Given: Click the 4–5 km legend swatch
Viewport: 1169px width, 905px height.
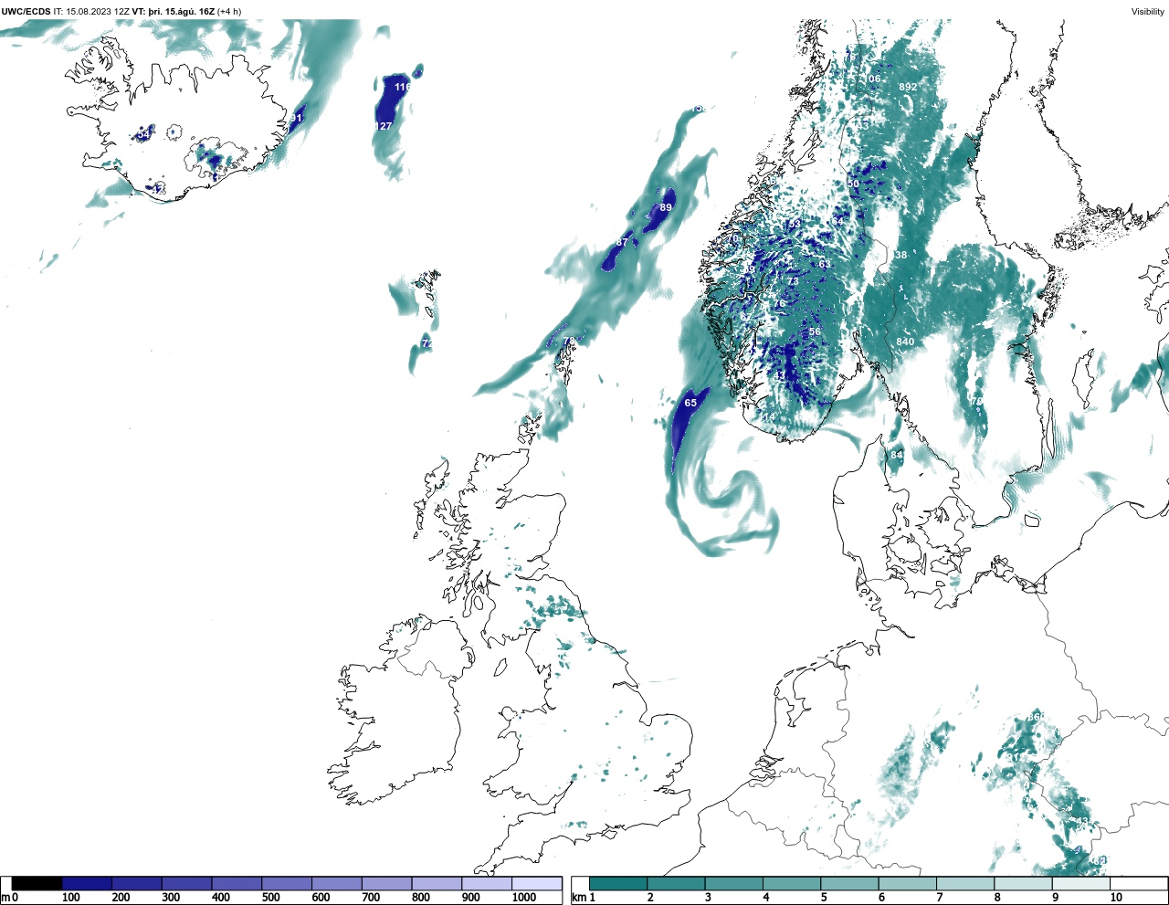Looking at the screenshot, I should [792, 884].
